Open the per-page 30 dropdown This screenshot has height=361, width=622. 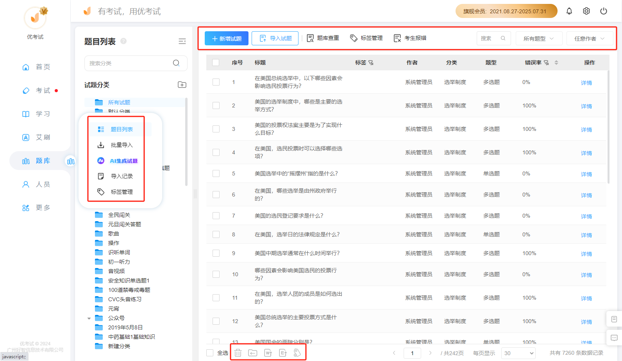518,353
